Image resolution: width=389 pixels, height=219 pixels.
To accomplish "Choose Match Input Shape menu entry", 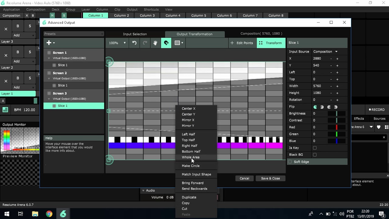I will (x=196, y=174).
